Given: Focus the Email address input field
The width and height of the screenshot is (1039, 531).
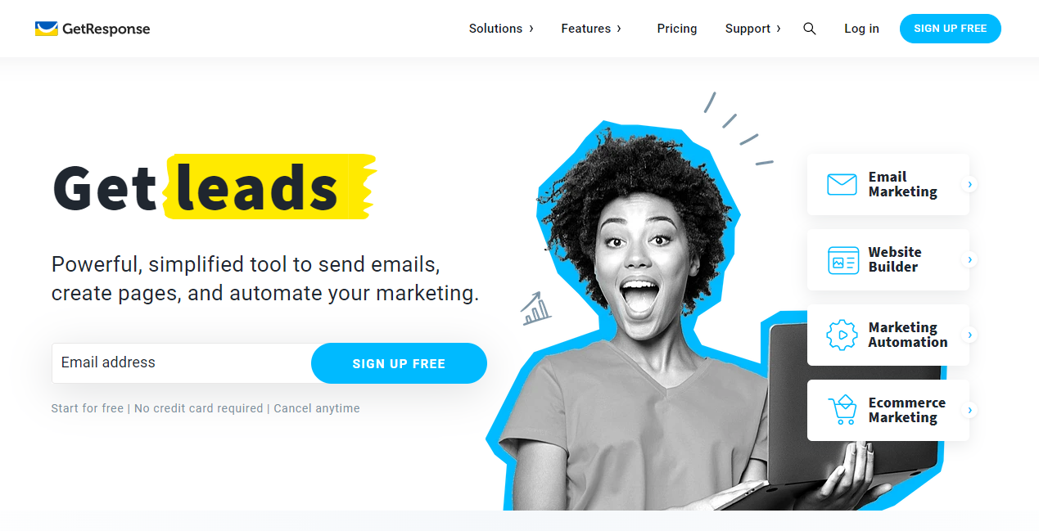Looking at the screenshot, I should coord(182,363).
